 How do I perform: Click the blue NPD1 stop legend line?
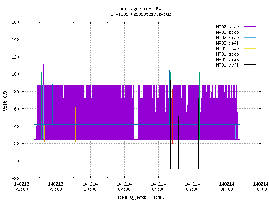(250, 54)
